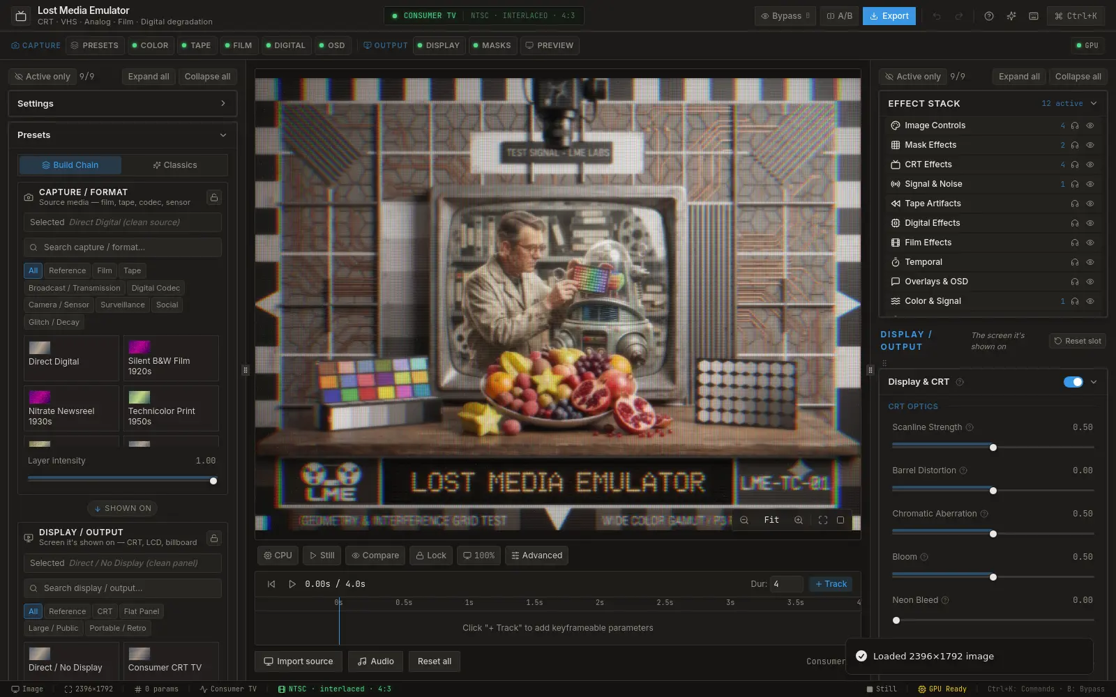Click the Export button

(889, 16)
